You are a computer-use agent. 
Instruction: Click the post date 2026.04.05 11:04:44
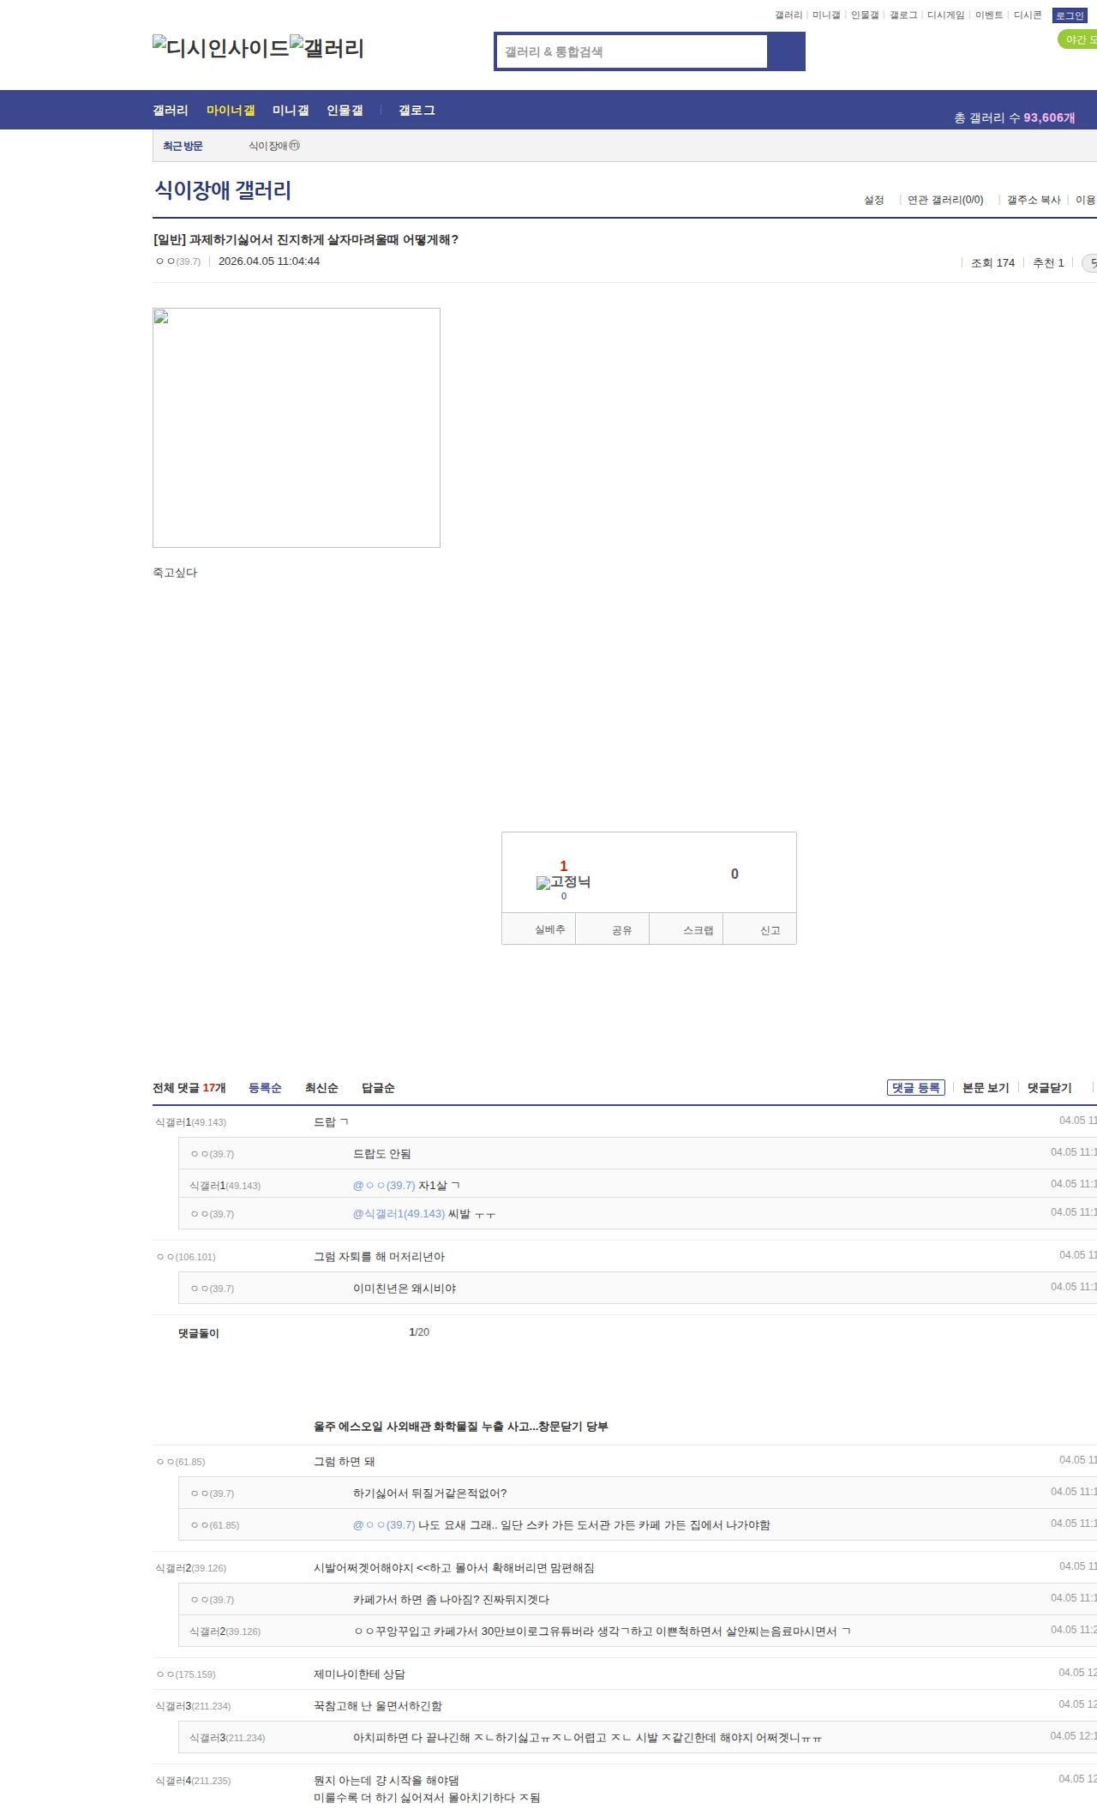[x=269, y=261]
